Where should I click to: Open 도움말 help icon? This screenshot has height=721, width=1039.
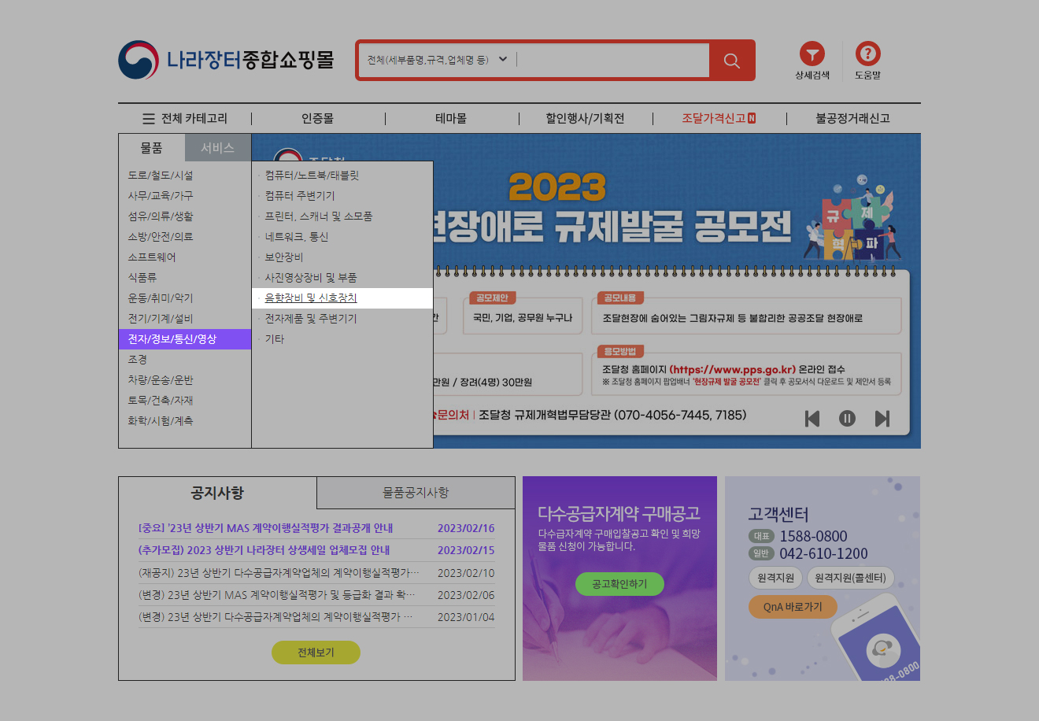coord(867,61)
